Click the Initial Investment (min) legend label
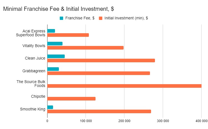208x129 pixels. pyautogui.click(x=126, y=18)
